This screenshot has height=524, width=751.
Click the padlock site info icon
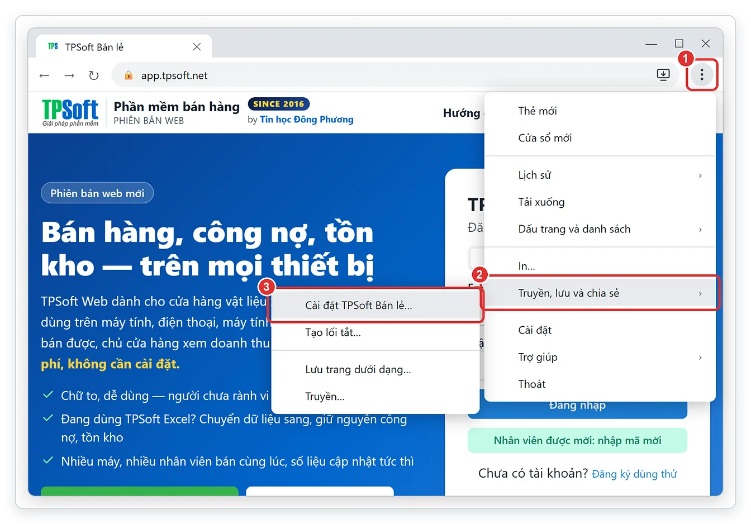coord(129,75)
